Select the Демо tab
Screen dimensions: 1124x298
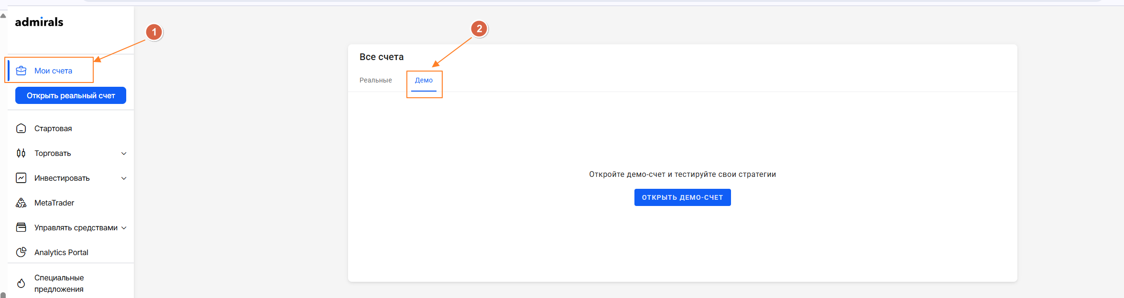[x=424, y=80]
